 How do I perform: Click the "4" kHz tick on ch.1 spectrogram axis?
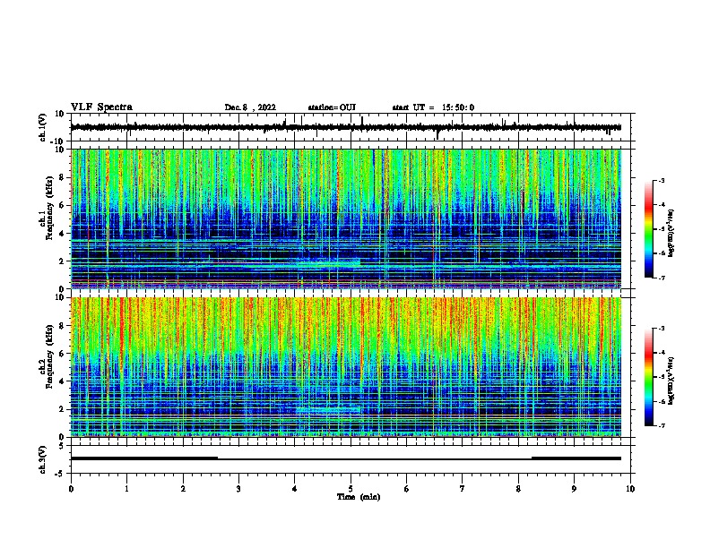[62, 234]
